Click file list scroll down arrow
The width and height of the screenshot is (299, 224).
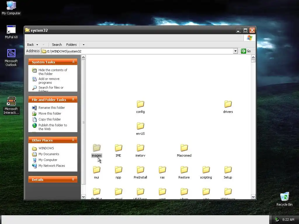point(253,197)
